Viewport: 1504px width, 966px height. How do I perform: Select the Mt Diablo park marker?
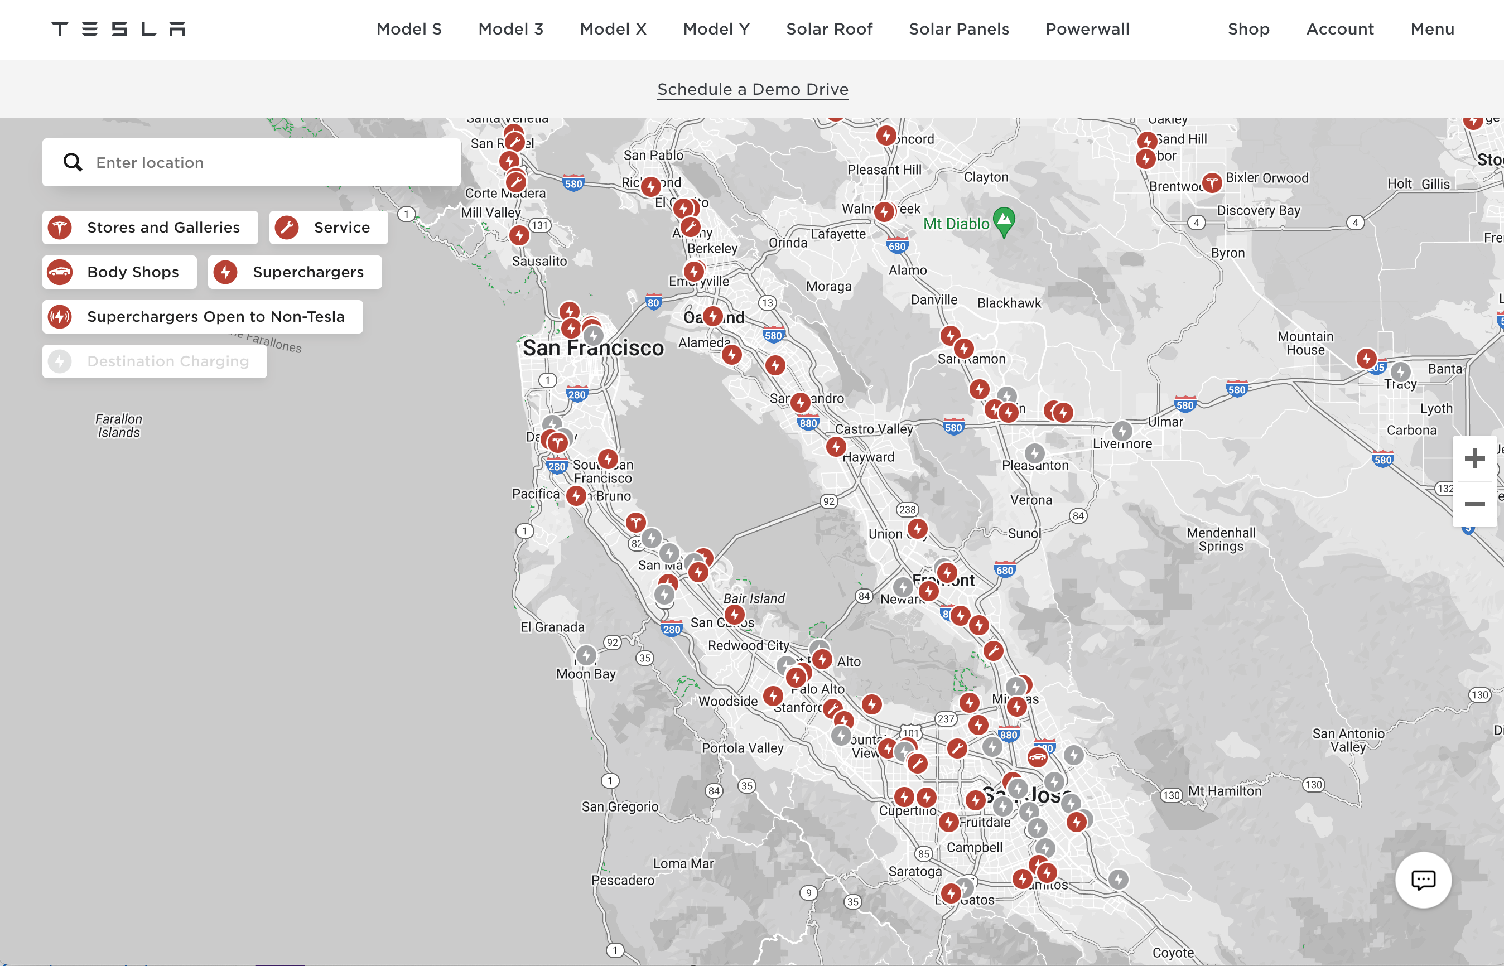click(x=1004, y=222)
